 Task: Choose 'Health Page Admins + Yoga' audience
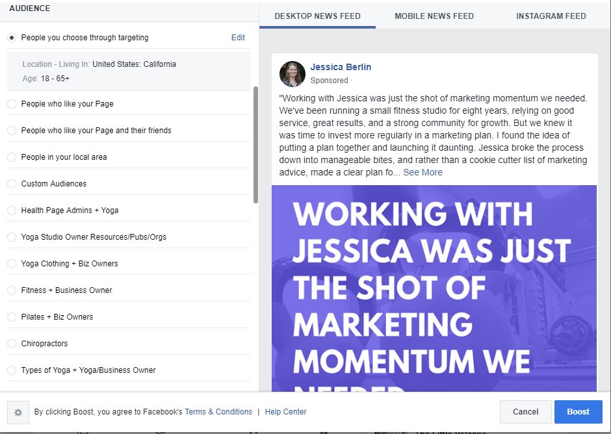coord(12,211)
